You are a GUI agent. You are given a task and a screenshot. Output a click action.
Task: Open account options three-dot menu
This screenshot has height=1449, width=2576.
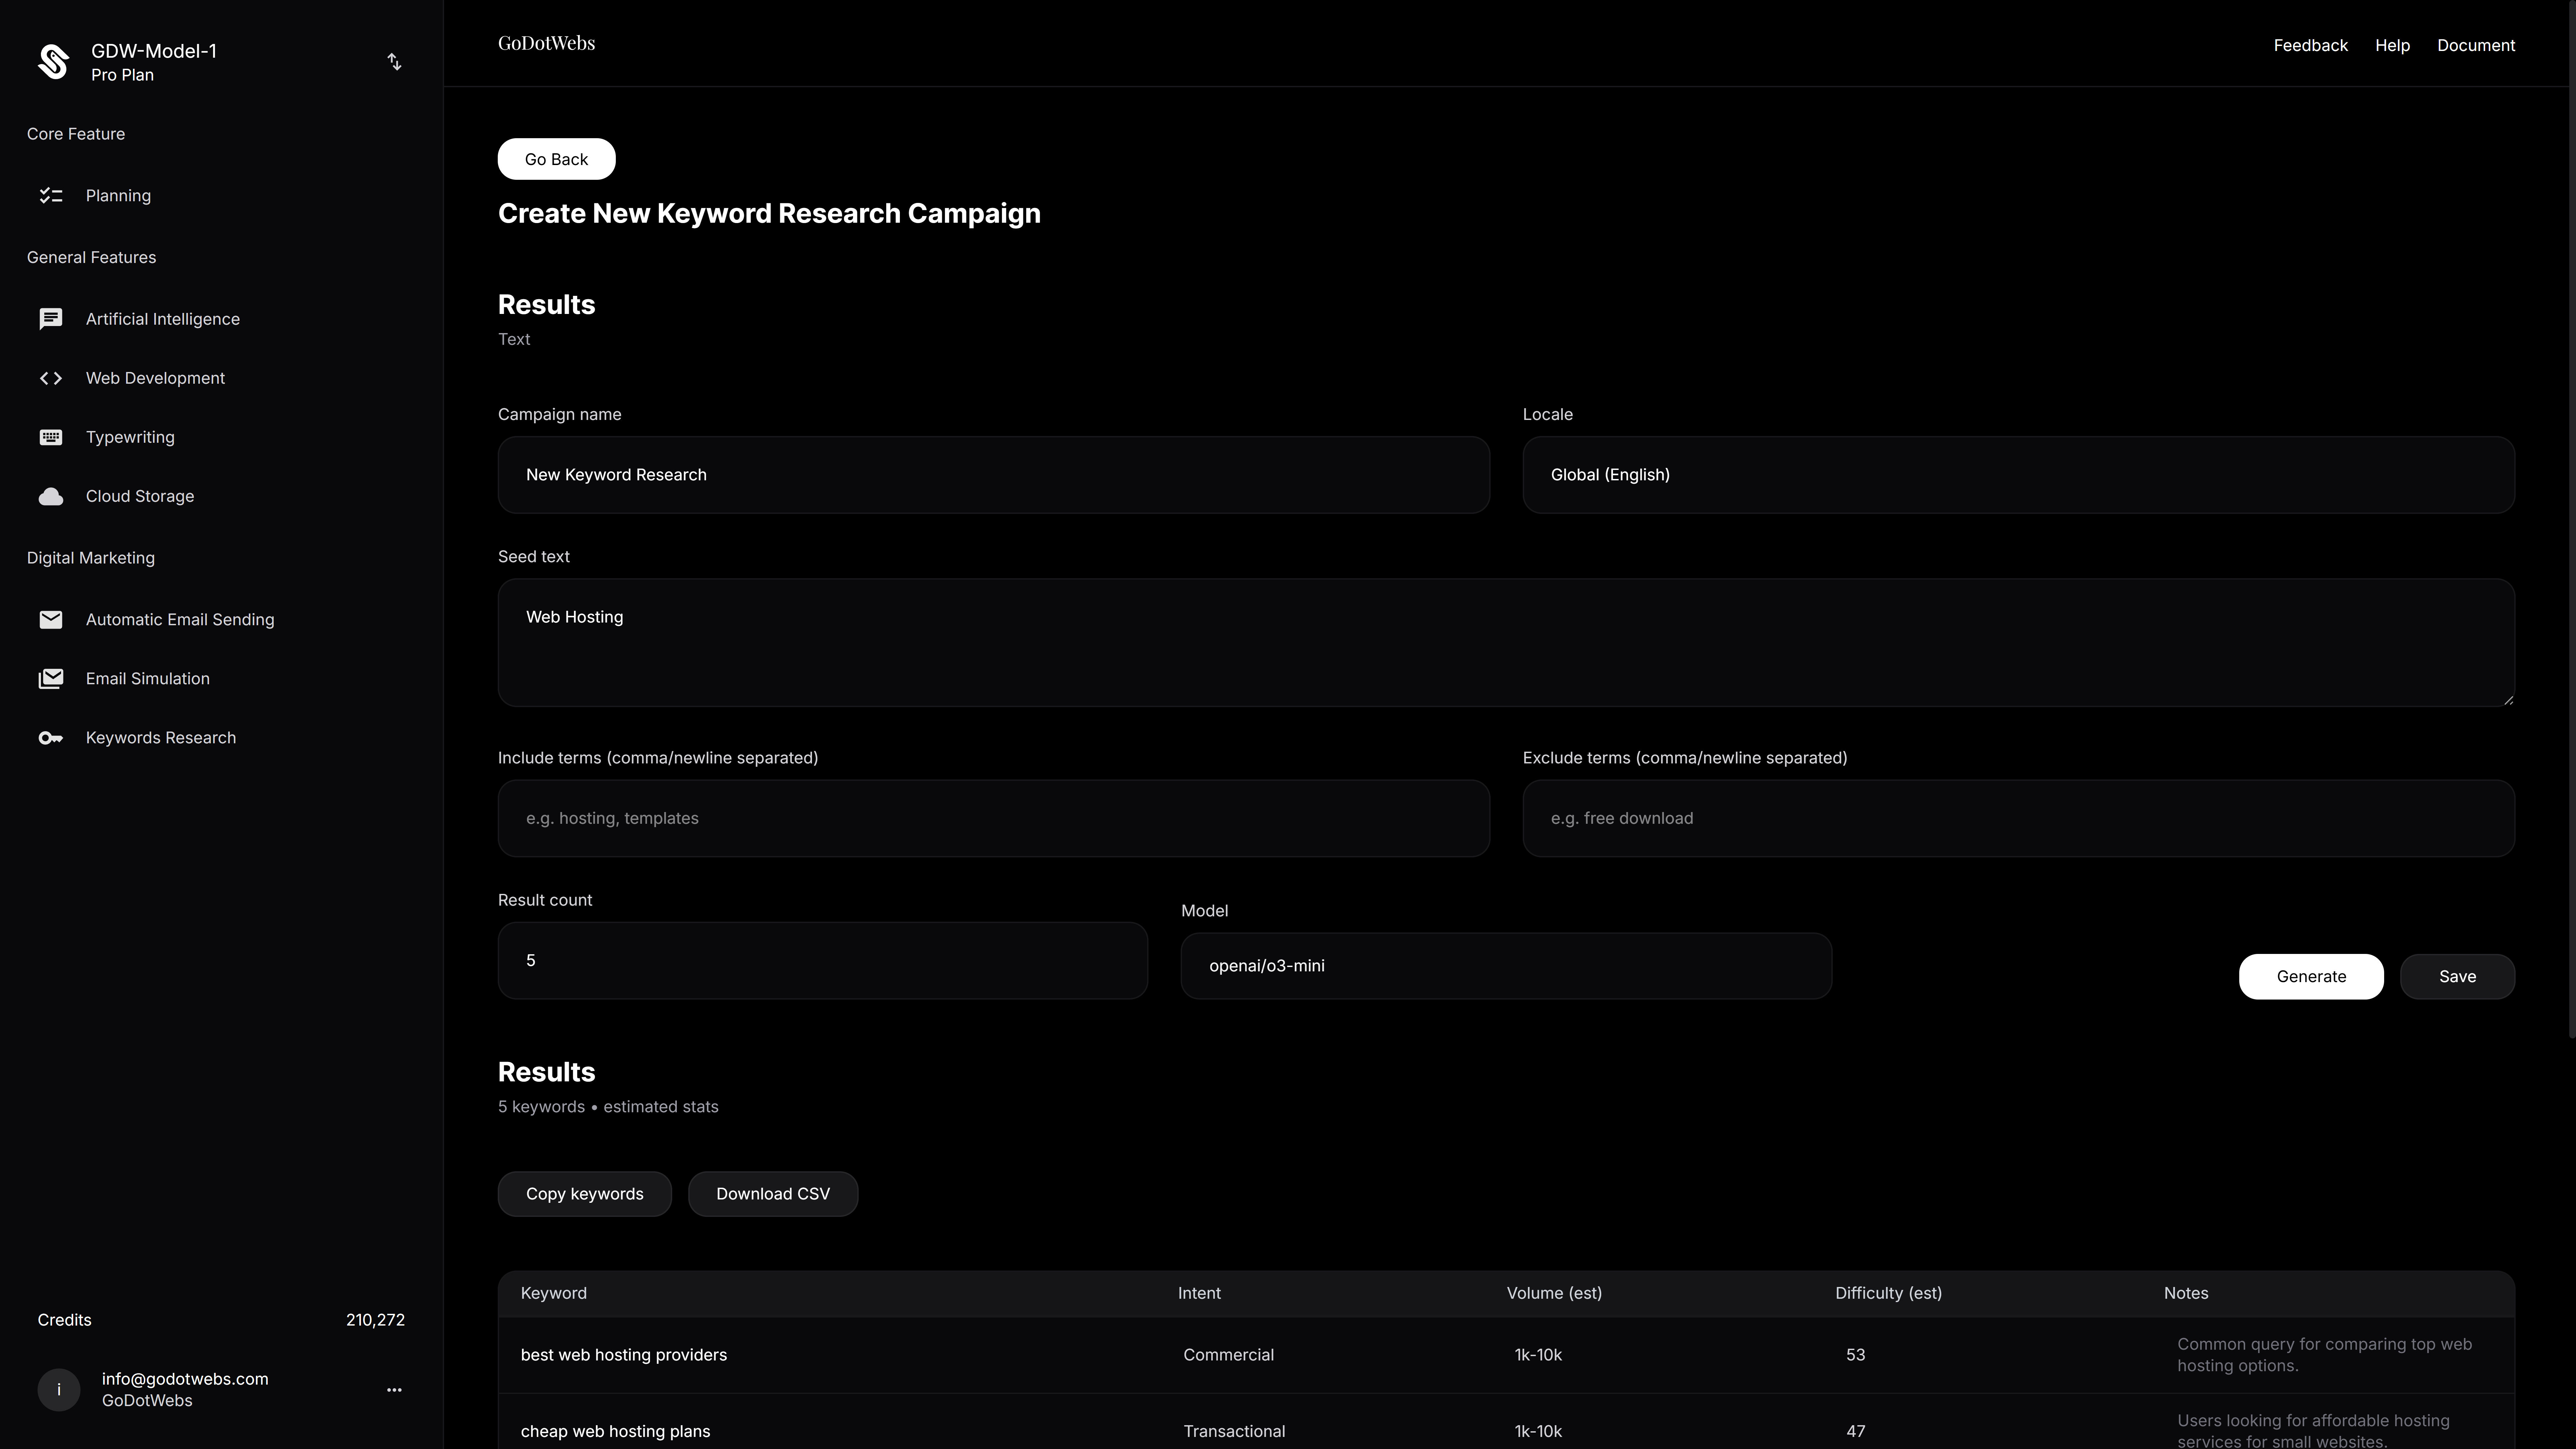click(394, 1390)
